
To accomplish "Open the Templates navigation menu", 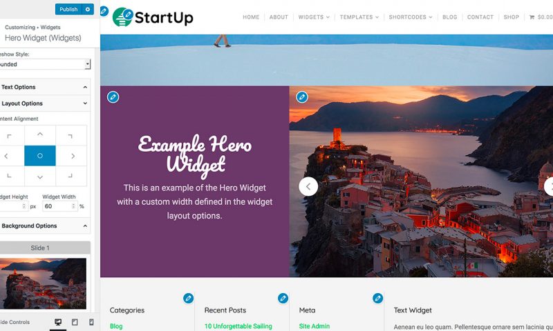I will [x=359, y=17].
